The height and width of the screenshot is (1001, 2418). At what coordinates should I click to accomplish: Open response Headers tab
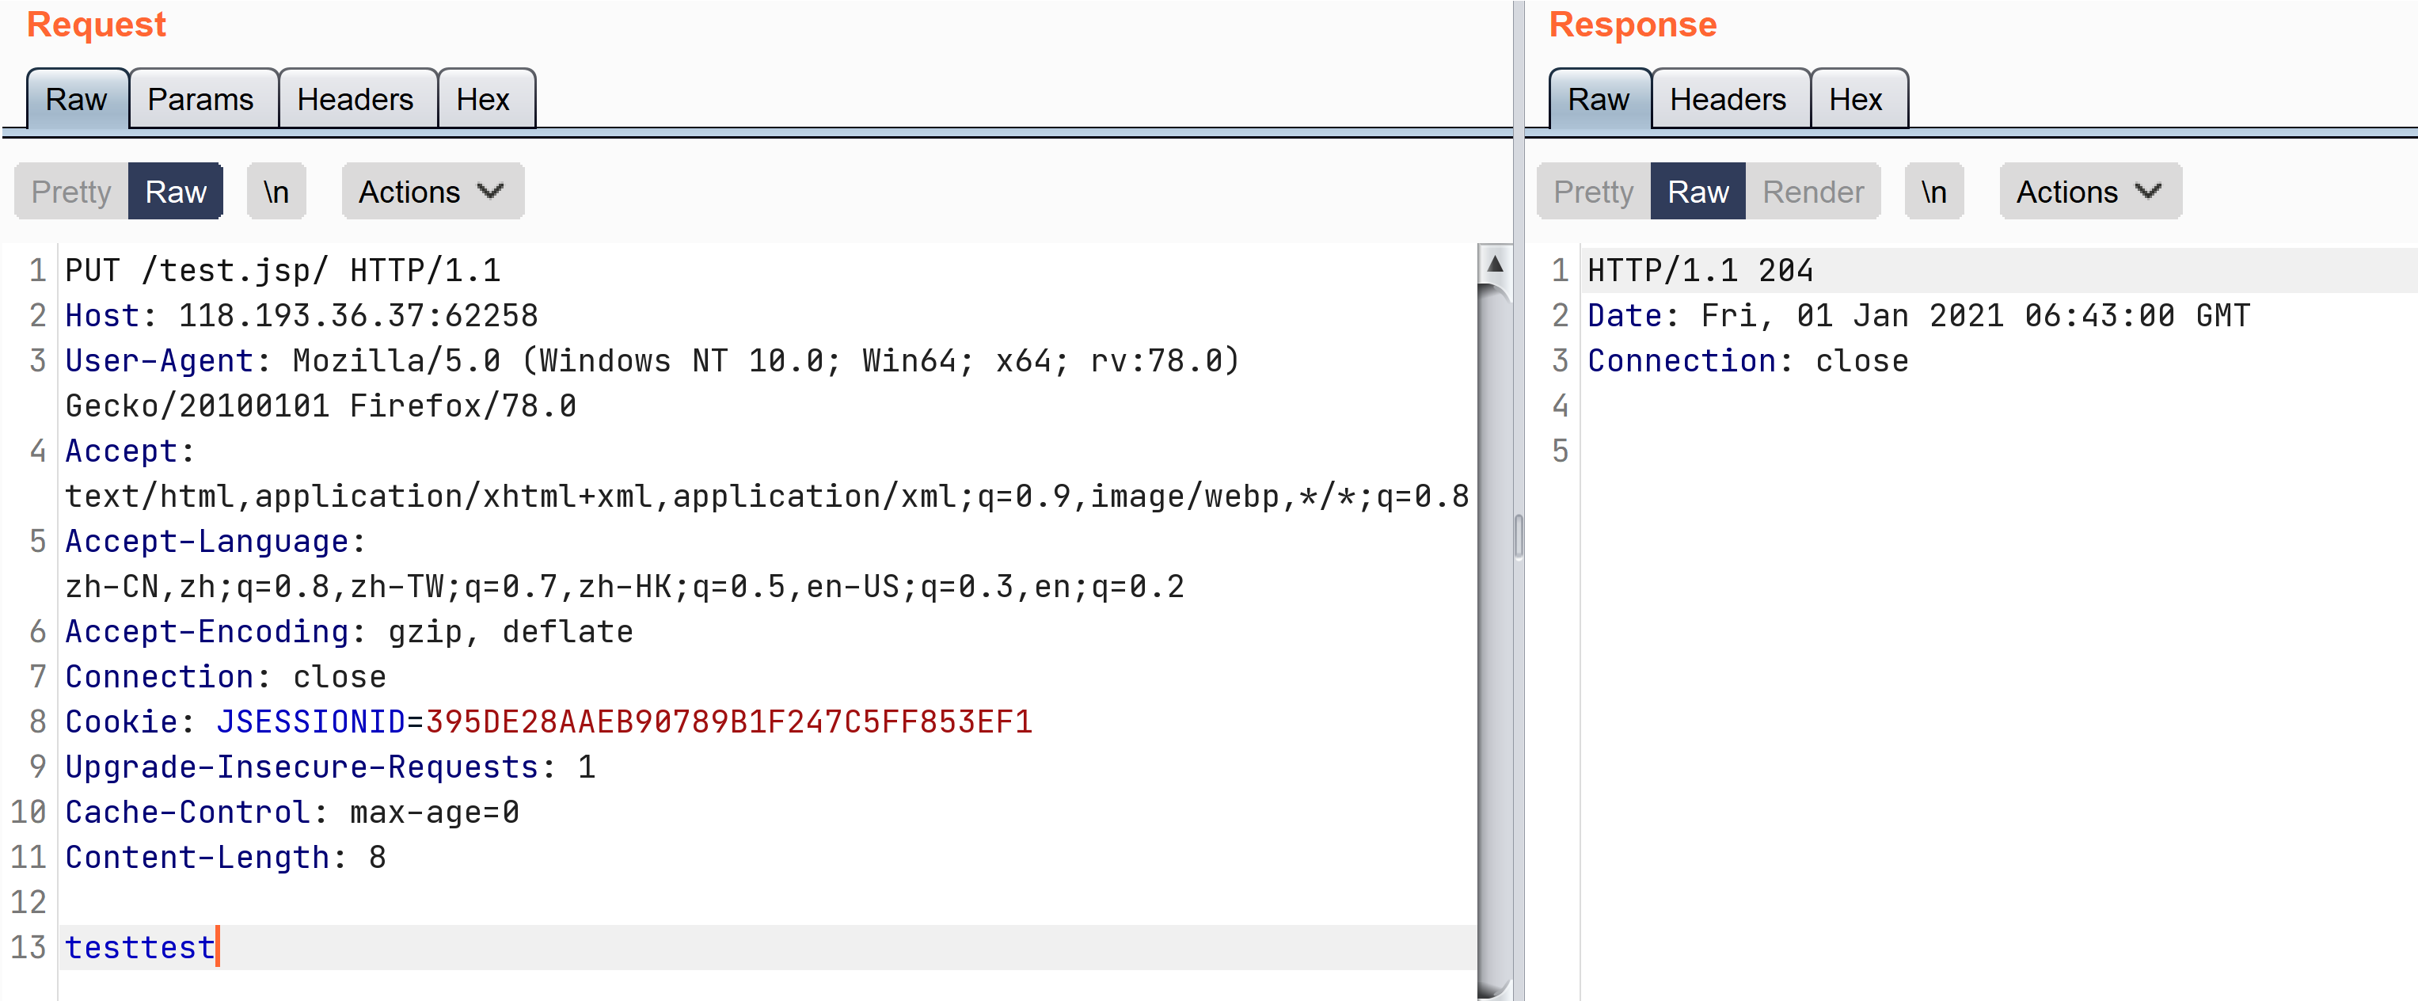click(1728, 100)
